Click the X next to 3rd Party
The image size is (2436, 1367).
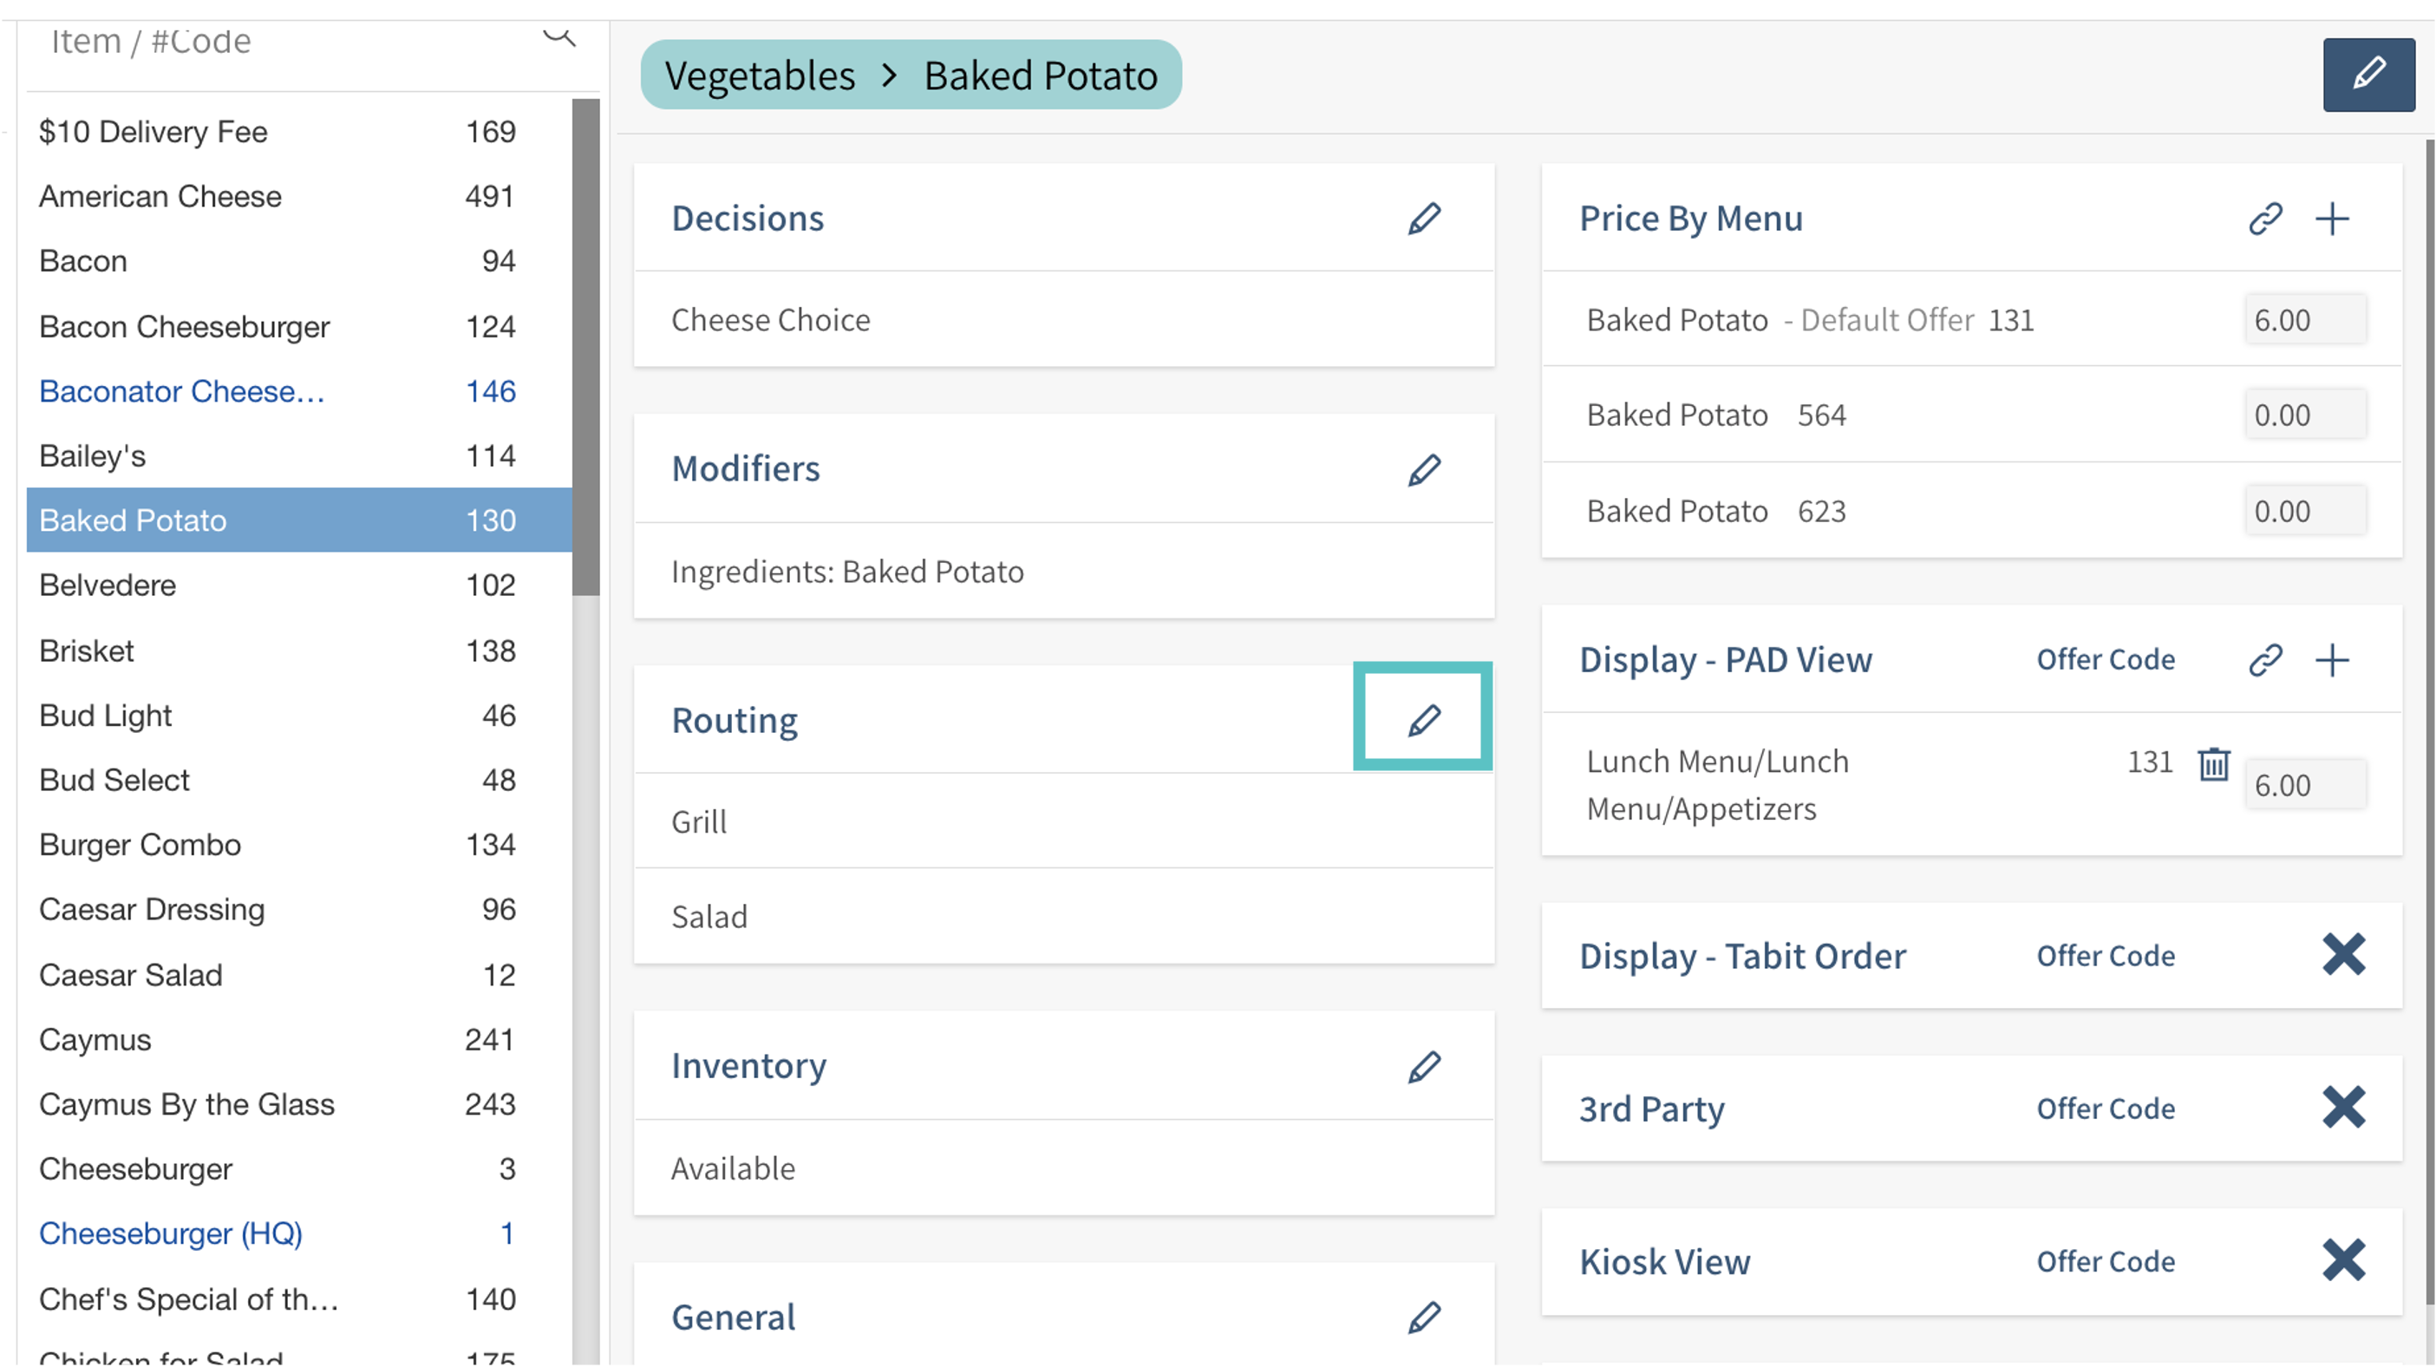pyautogui.click(x=2343, y=1108)
